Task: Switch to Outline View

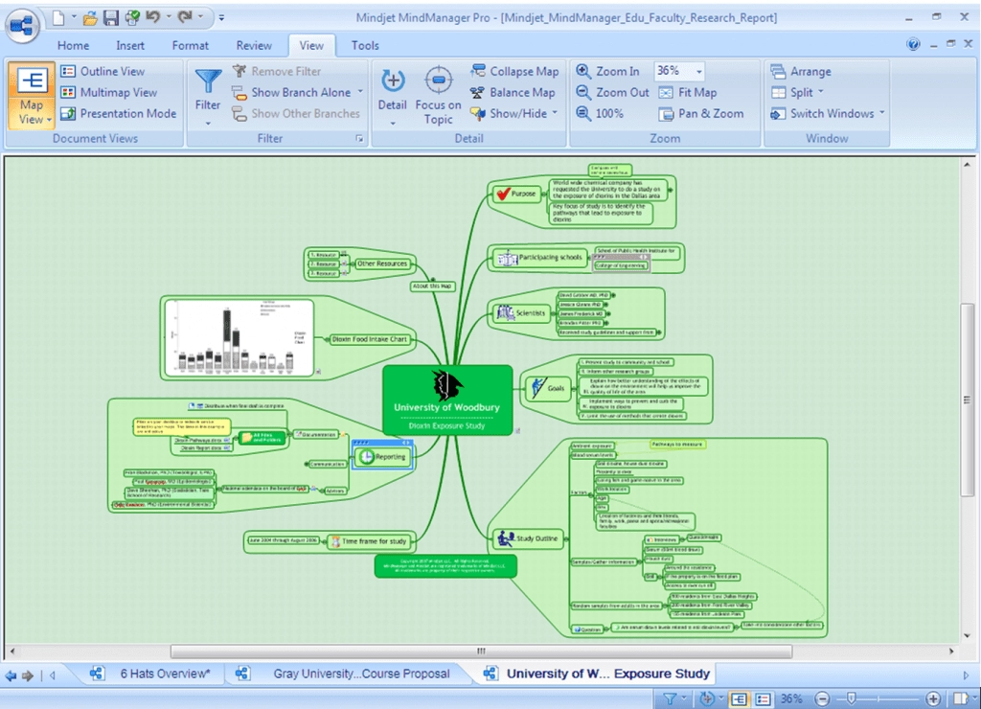Action: click(x=103, y=71)
